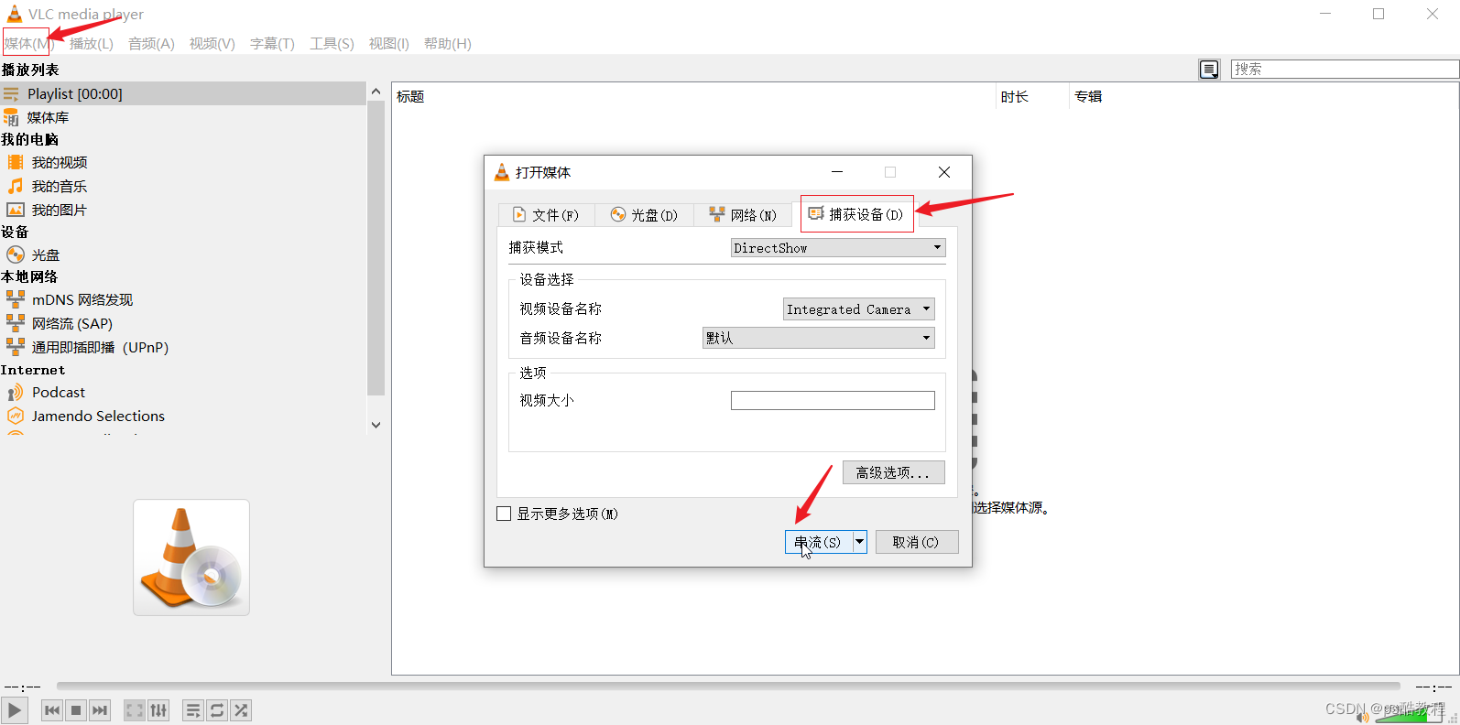This screenshot has width=1460, height=725.
Task: Click the VLC cone album art thumbnail
Action: [191, 557]
